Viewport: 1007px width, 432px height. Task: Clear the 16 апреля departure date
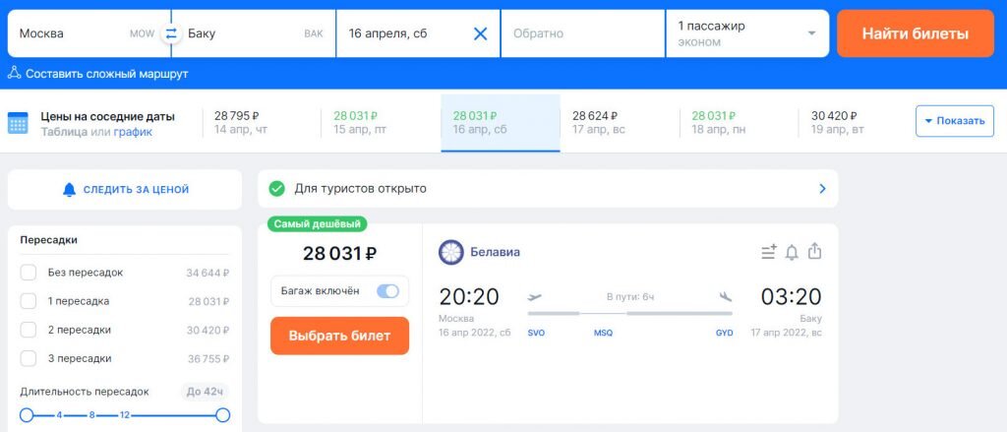[x=480, y=33]
